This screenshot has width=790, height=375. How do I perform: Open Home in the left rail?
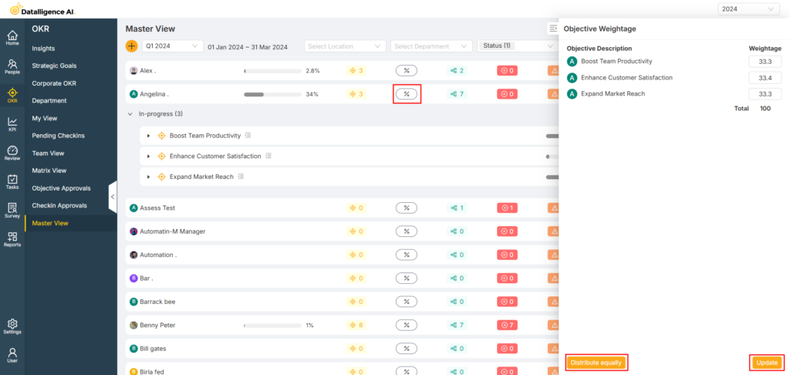[12, 37]
